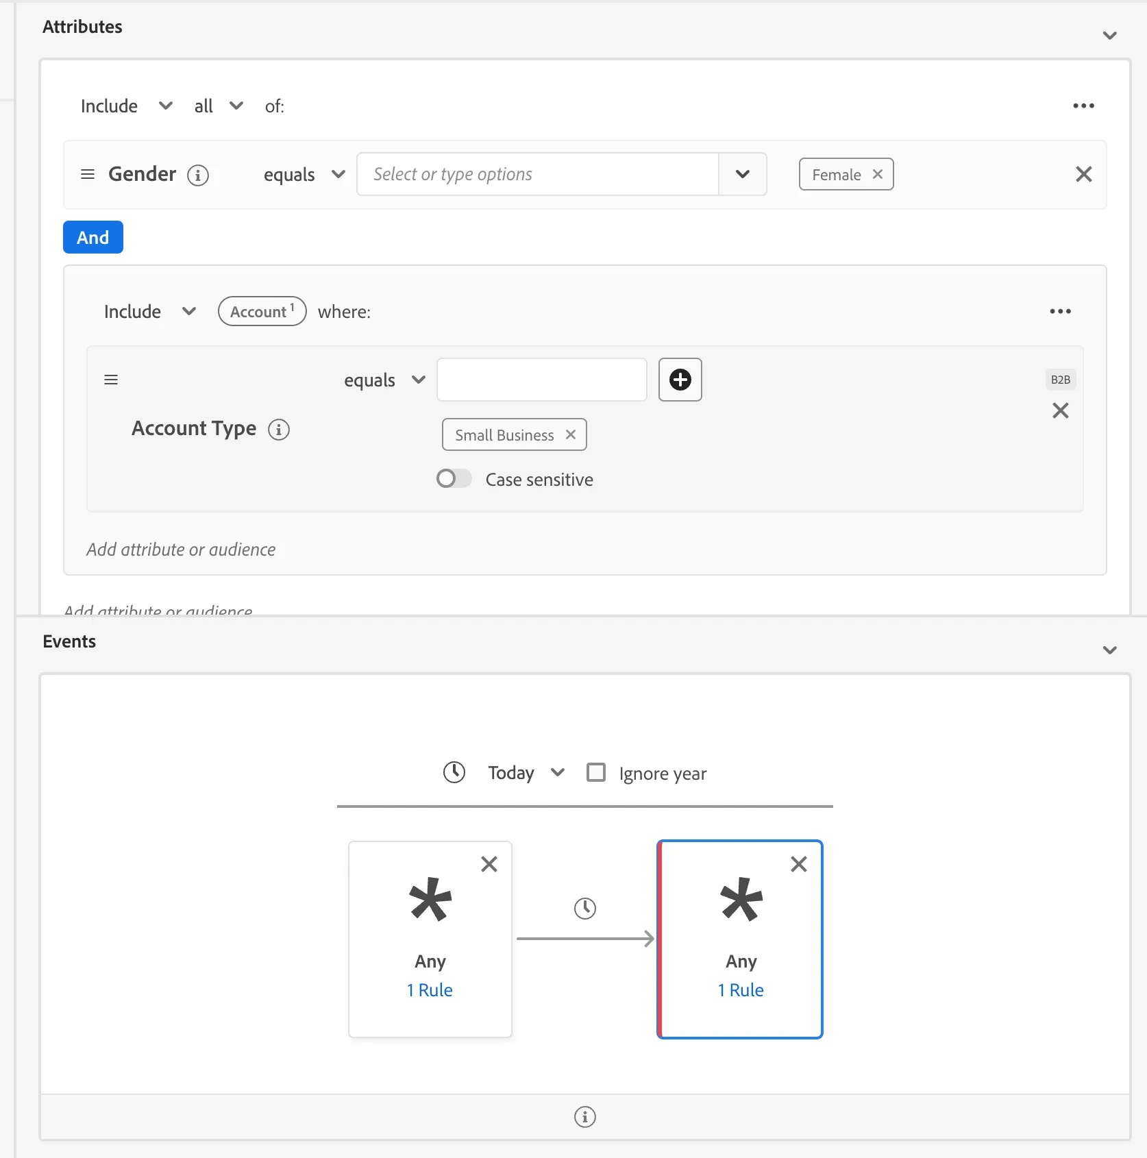
Task: Open 1 Rule link on first event
Action: pos(430,990)
